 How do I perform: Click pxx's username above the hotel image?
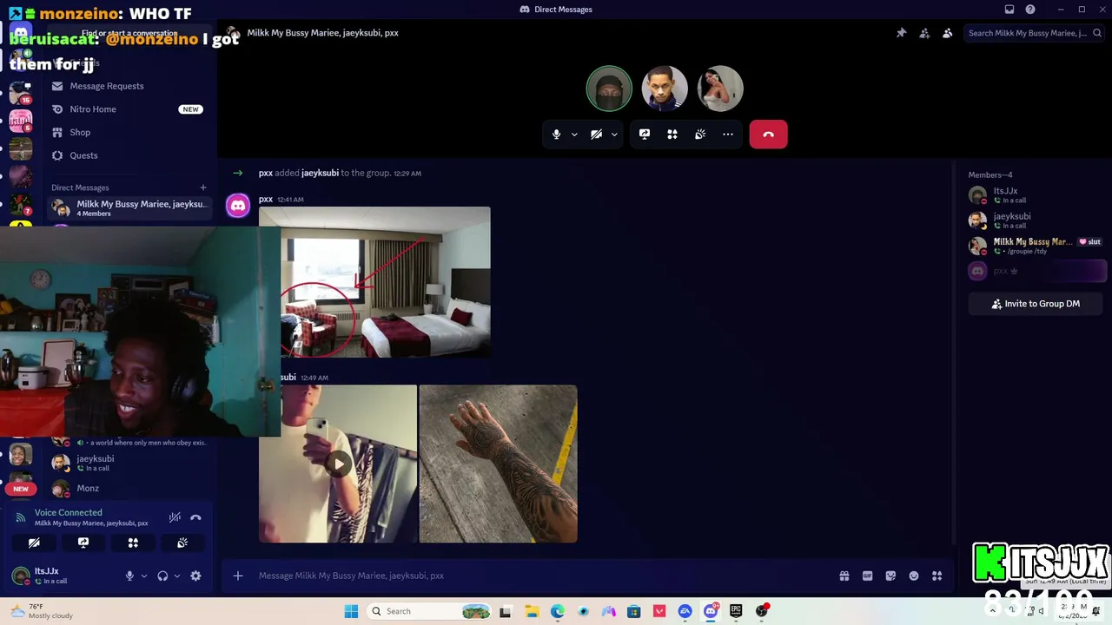pyautogui.click(x=266, y=199)
